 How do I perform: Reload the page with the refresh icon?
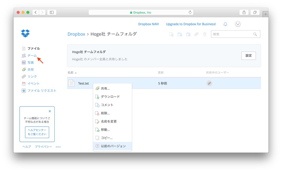tap(190, 12)
